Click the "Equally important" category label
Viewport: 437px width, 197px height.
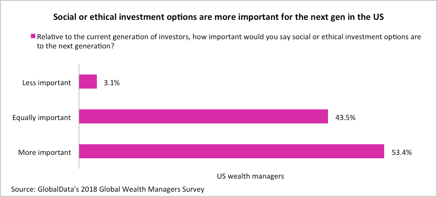pyautogui.click(x=43, y=117)
